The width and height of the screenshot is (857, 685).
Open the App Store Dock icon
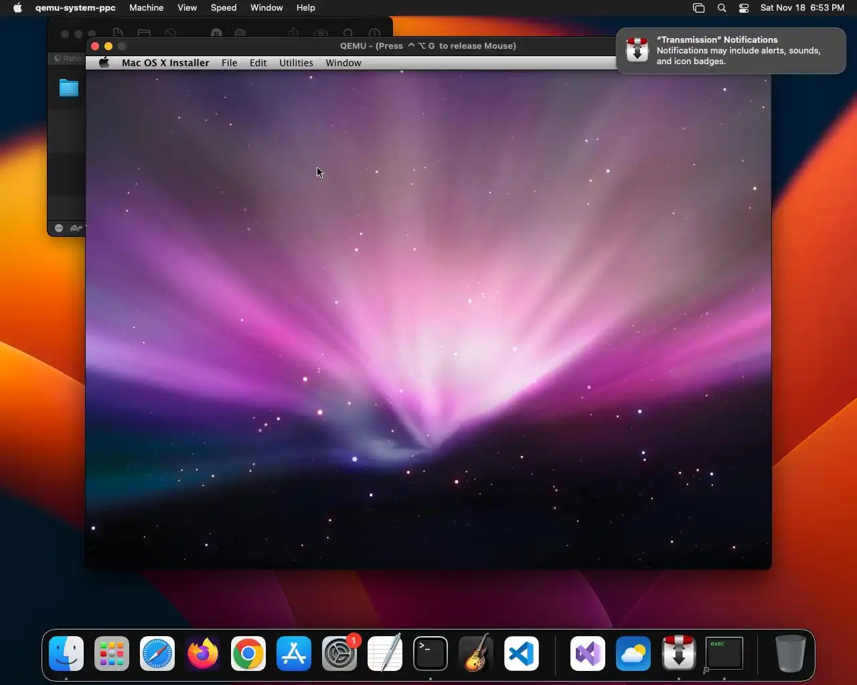click(294, 654)
